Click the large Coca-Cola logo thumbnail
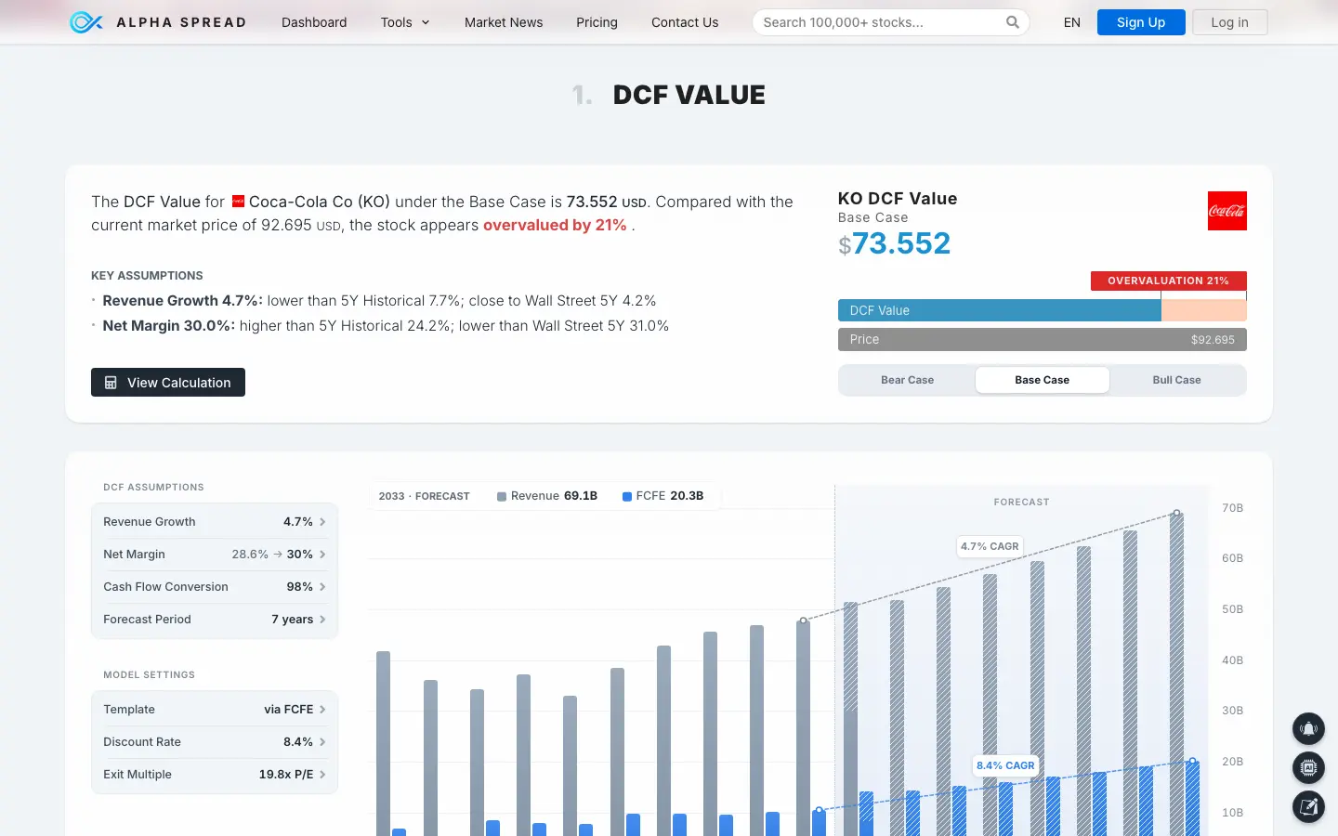 point(1226,211)
